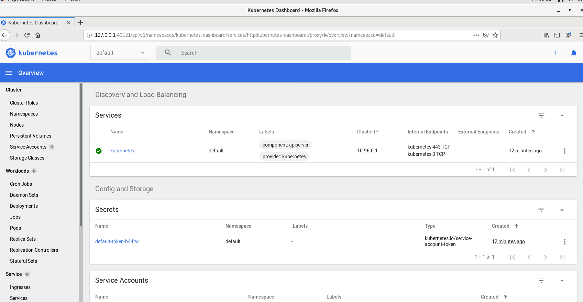583x302 pixels.
Task: Sort Services by Created column arrow
Action: coord(533,132)
